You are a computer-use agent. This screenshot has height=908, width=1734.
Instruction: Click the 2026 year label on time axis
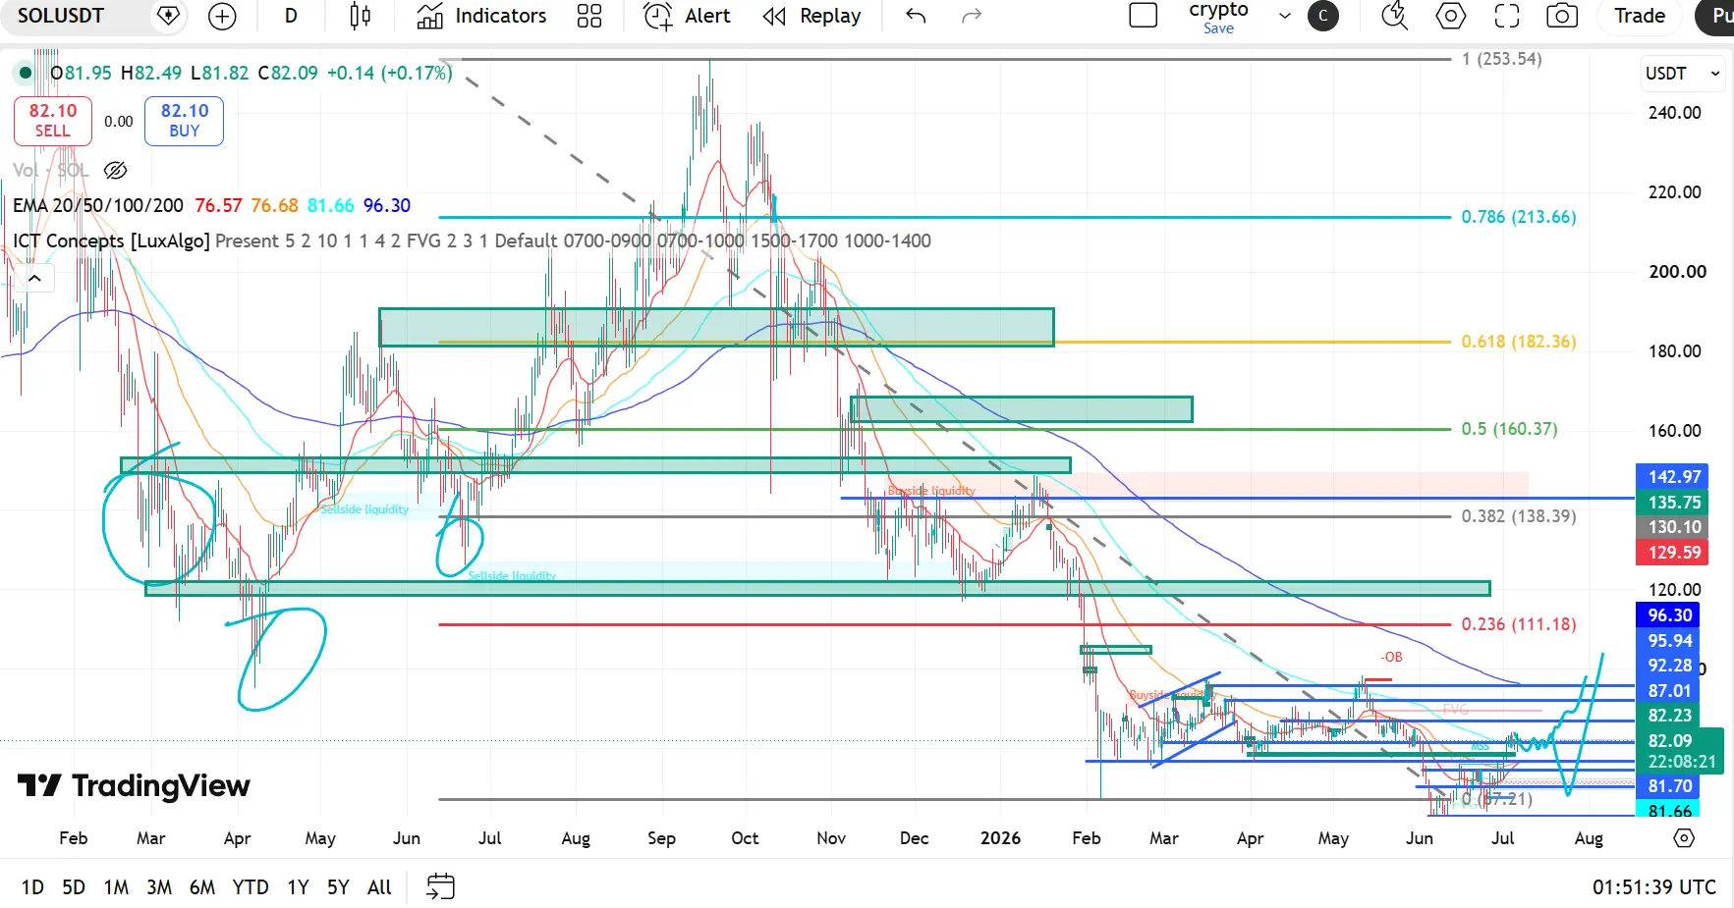(x=1000, y=838)
